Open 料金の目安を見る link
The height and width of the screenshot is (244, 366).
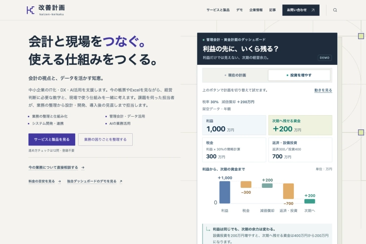point(41,181)
